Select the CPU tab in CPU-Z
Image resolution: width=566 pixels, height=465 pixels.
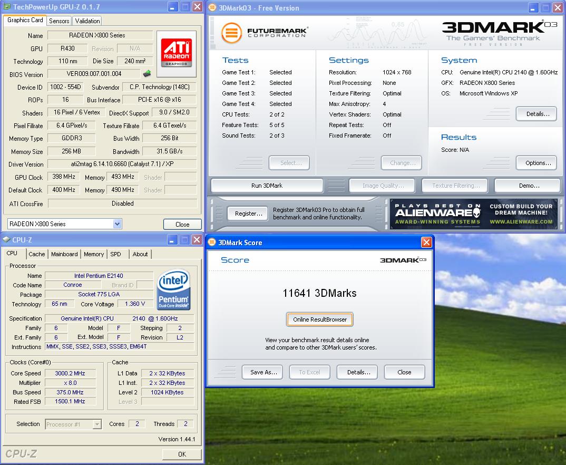click(x=12, y=254)
